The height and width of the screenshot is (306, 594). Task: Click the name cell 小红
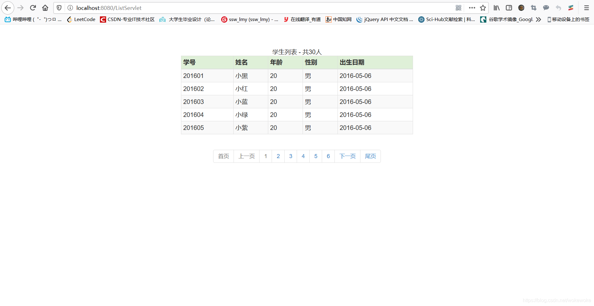[x=251, y=89]
